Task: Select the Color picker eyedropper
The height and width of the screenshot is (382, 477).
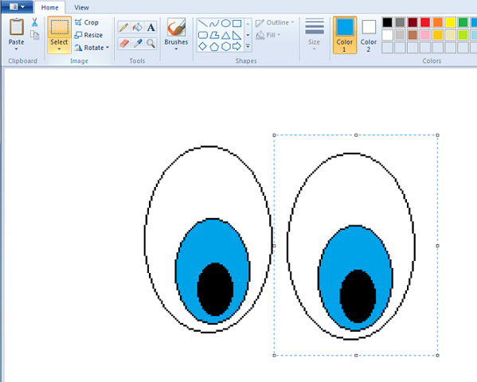Action: [138, 44]
